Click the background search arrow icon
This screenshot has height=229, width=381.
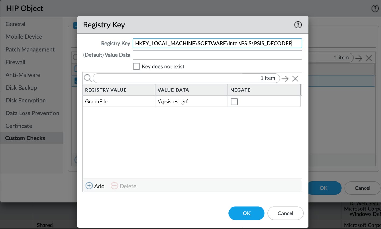coord(359,58)
